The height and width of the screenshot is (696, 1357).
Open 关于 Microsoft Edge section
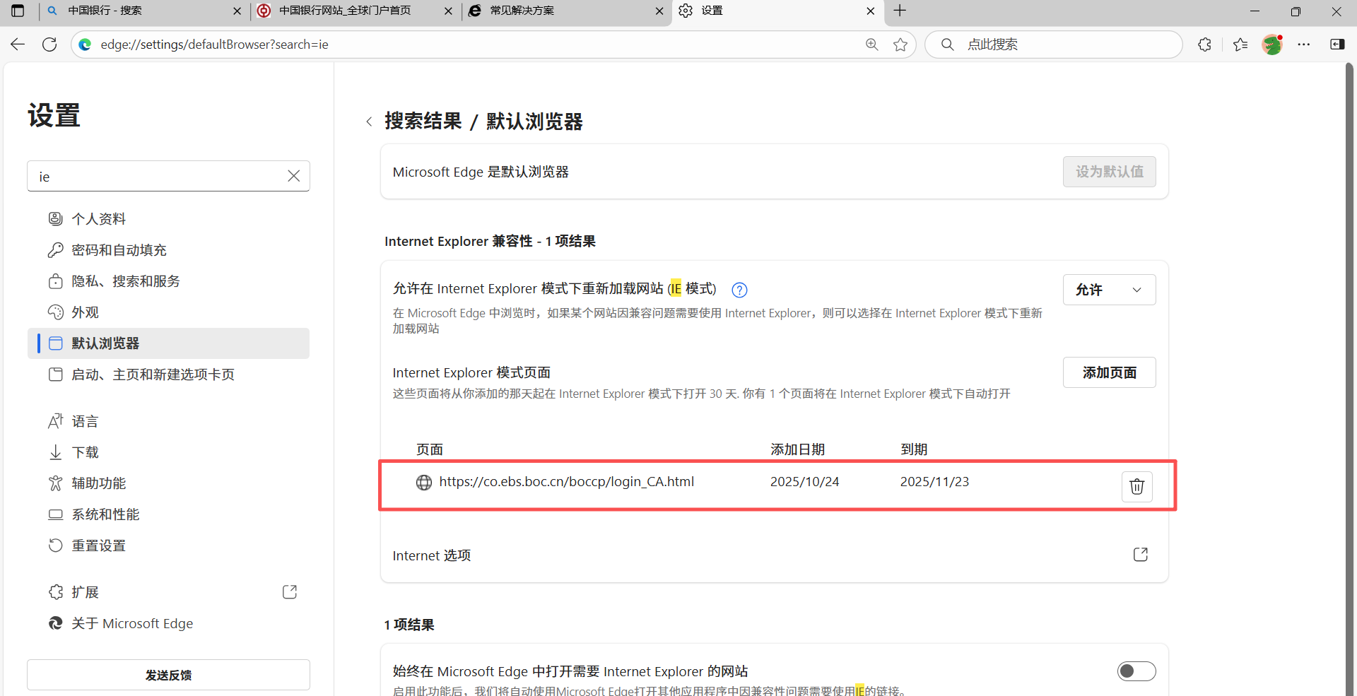click(168, 623)
